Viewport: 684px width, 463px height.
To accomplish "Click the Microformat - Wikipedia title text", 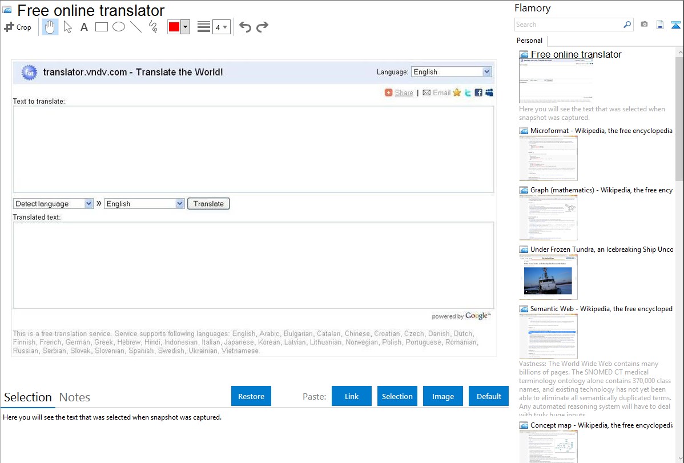I will click(x=601, y=131).
